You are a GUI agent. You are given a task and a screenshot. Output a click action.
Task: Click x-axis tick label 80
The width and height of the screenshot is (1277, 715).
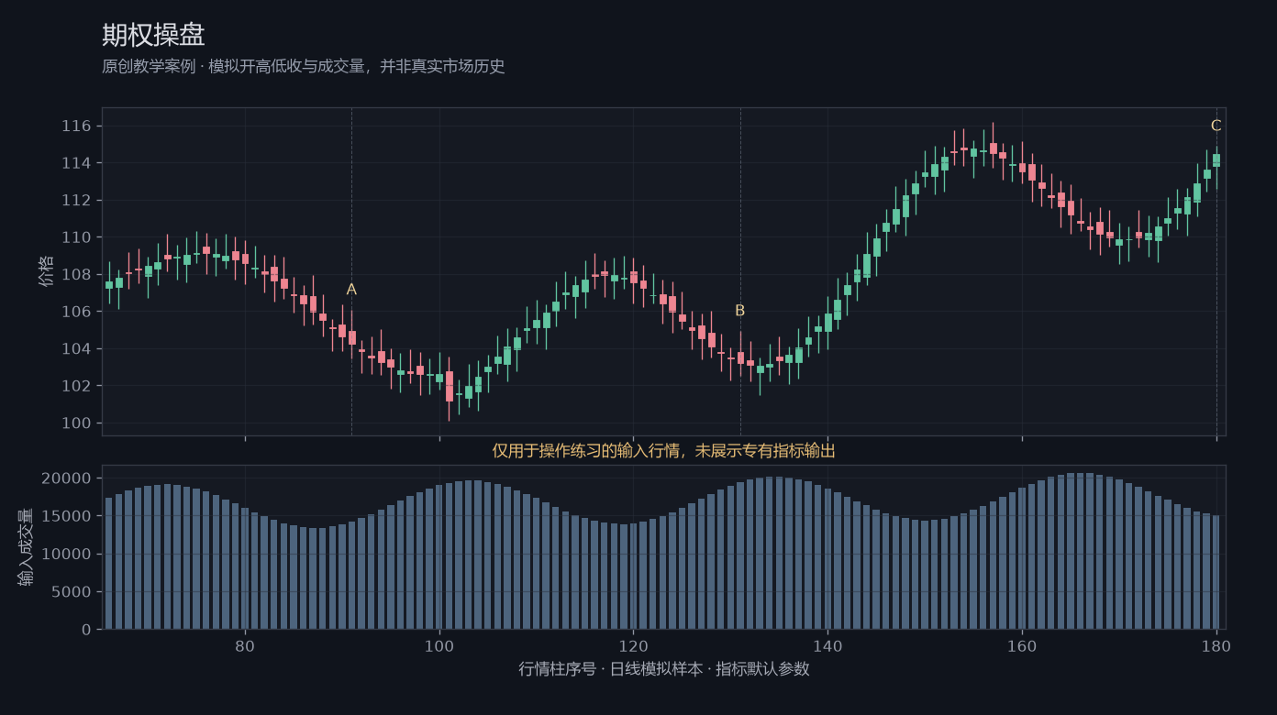pos(245,645)
